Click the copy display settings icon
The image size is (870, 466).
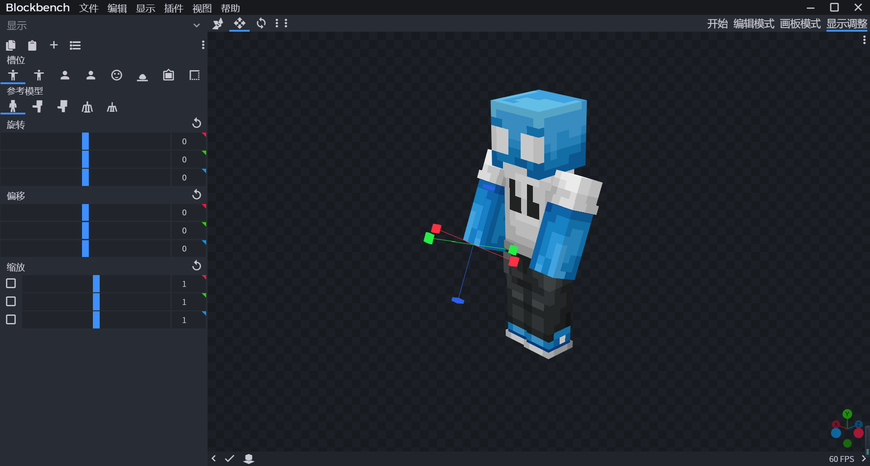pos(11,45)
